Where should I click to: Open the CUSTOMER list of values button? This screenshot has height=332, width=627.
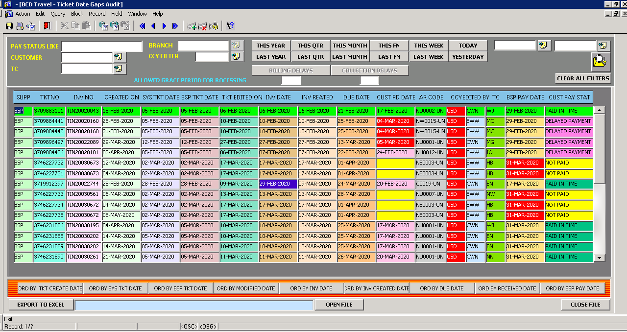(x=120, y=57)
